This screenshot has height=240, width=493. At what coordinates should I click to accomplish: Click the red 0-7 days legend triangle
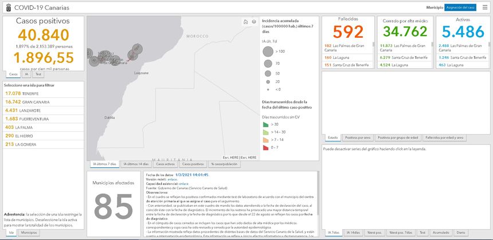(x=265, y=147)
